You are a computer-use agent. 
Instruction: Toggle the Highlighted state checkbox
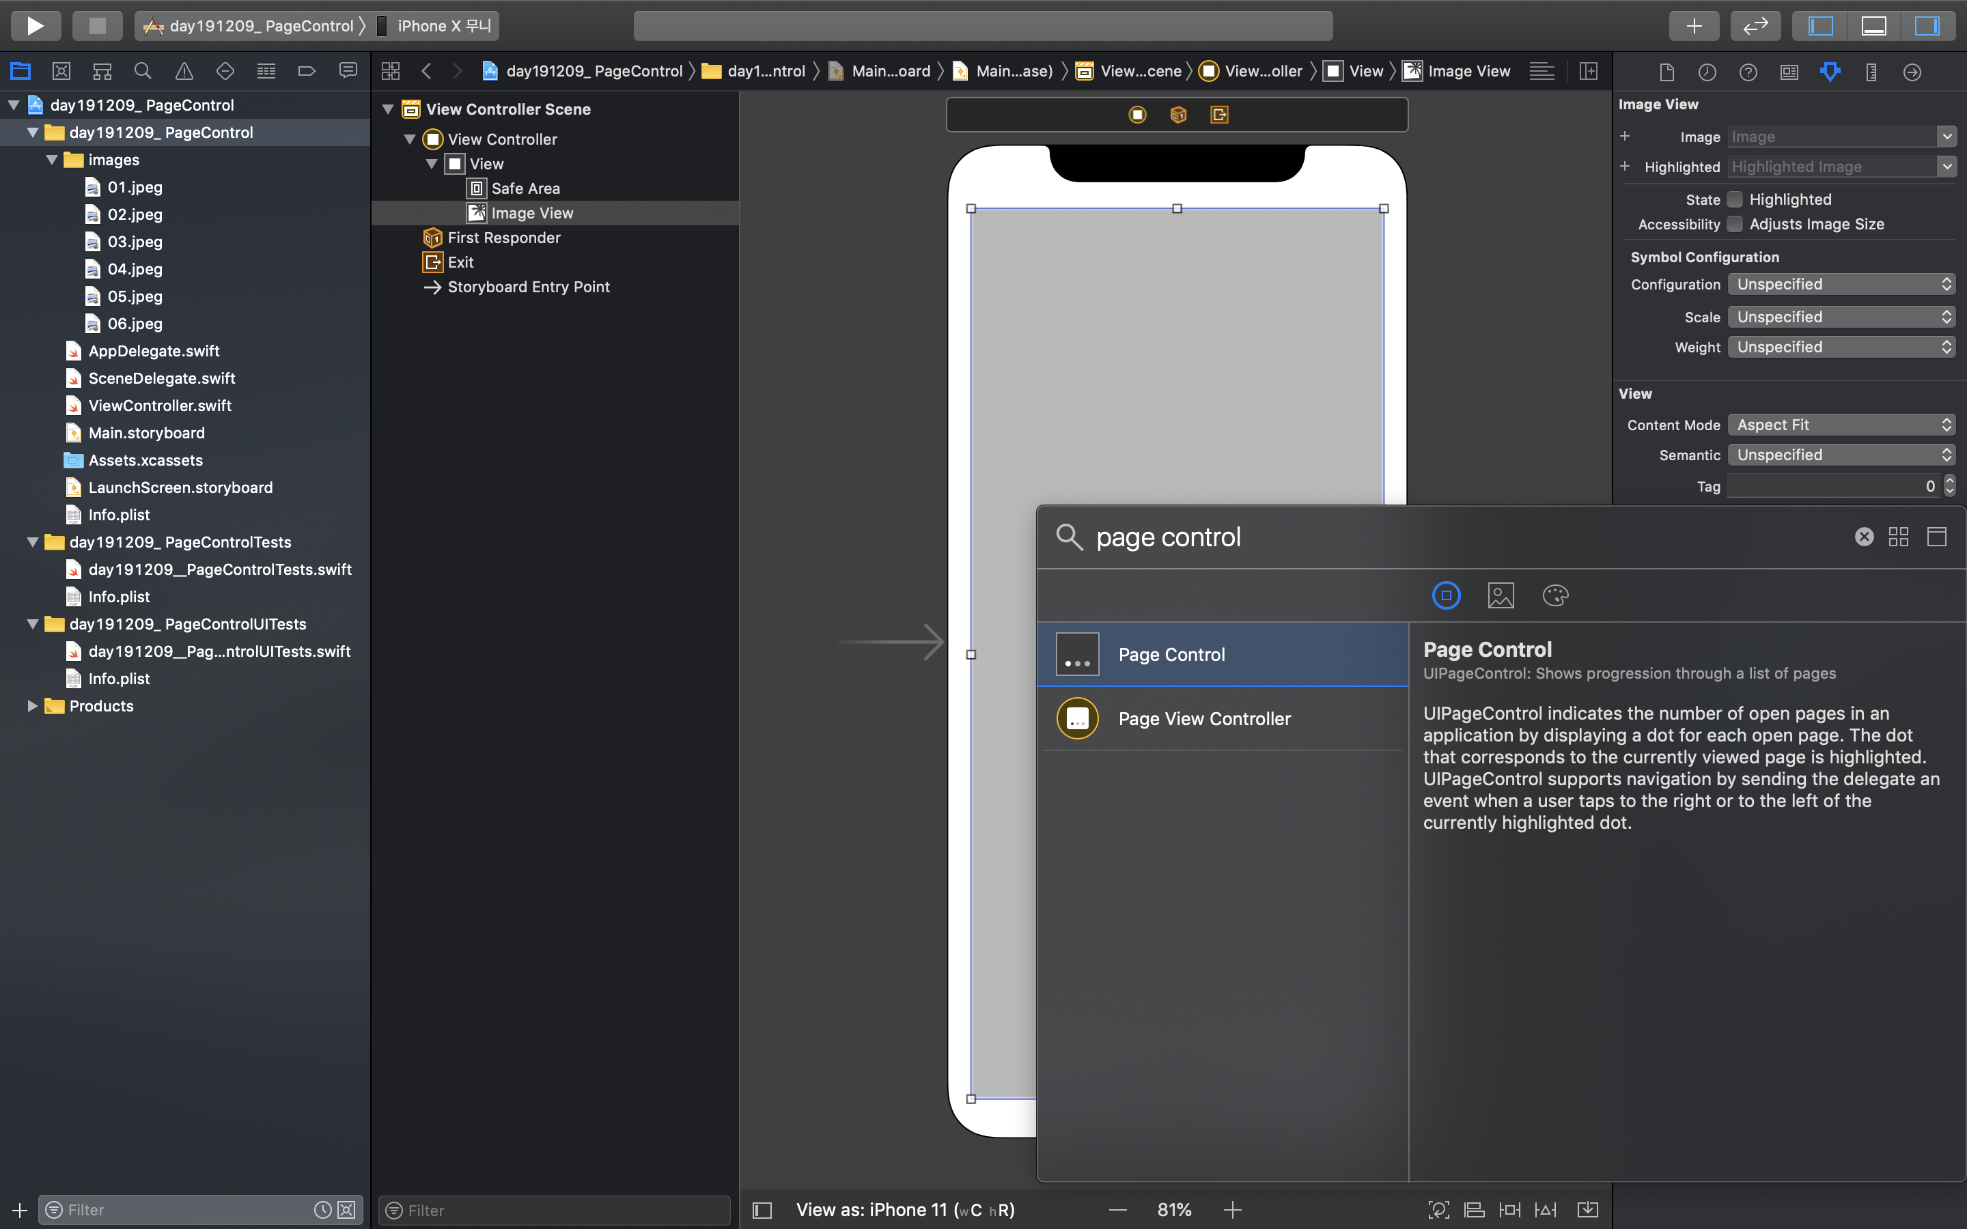pyautogui.click(x=1735, y=199)
